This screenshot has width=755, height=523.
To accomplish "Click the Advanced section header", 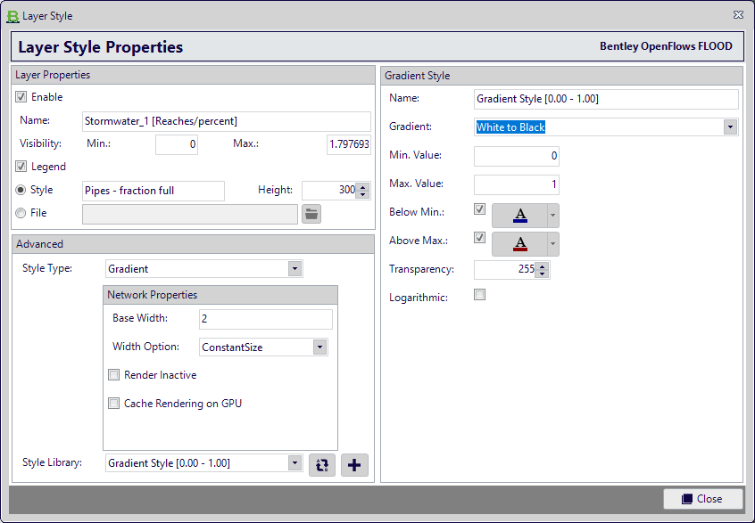I will pos(193,244).
